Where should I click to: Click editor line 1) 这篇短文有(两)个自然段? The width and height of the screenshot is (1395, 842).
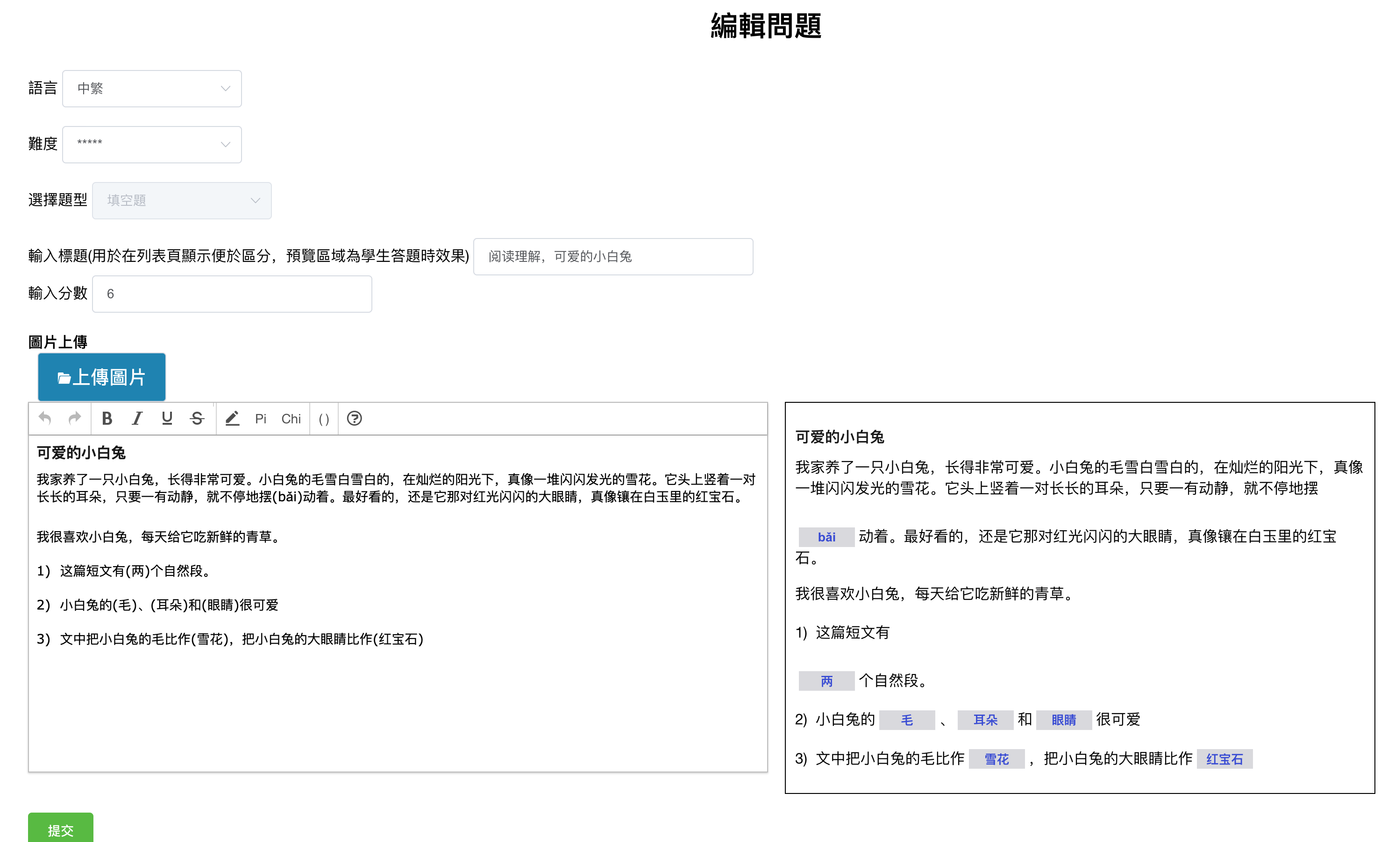(x=124, y=571)
